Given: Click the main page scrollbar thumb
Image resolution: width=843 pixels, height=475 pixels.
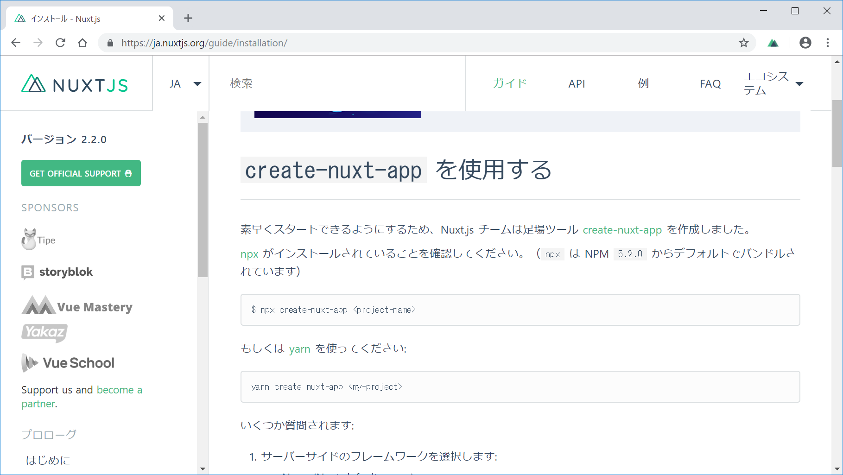Looking at the screenshot, I should [x=837, y=133].
